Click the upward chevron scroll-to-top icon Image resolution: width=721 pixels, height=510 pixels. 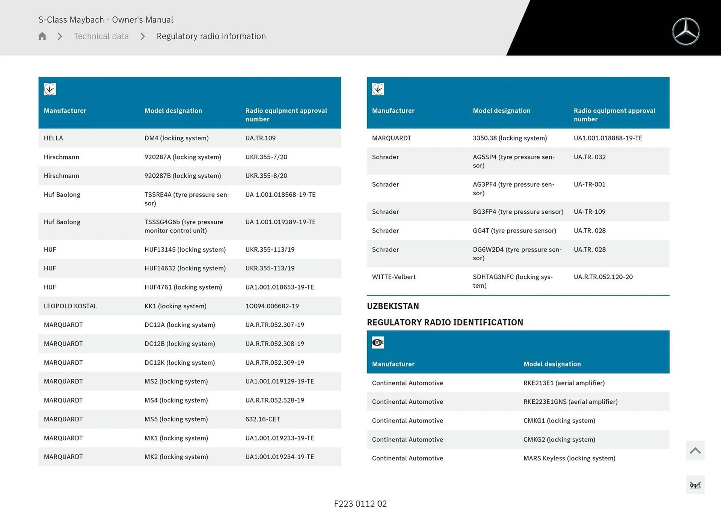695,450
